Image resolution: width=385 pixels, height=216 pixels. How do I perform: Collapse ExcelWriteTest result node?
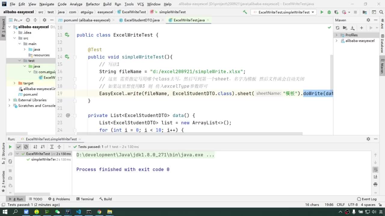(x=17, y=154)
